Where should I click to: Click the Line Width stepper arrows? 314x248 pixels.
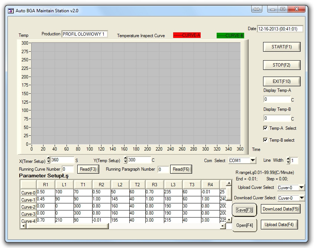287,160
